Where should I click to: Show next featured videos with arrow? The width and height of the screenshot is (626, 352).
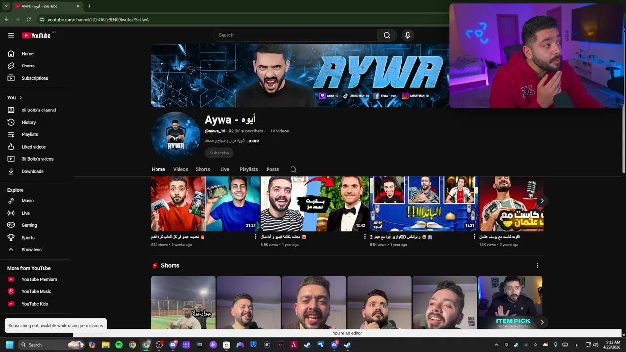tap(542, 201)
